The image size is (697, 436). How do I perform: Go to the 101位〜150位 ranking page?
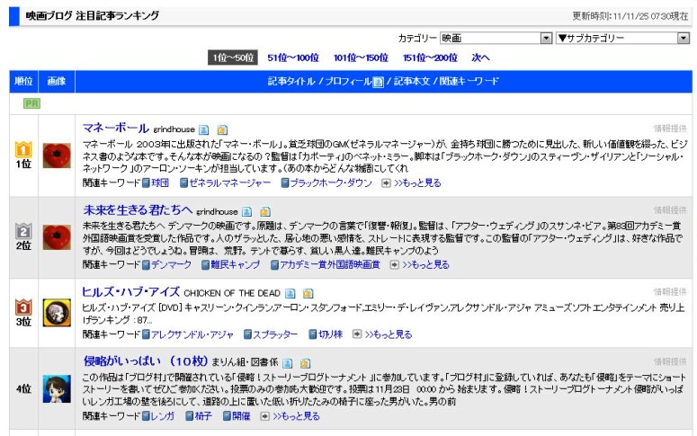[x=361, y=58]
